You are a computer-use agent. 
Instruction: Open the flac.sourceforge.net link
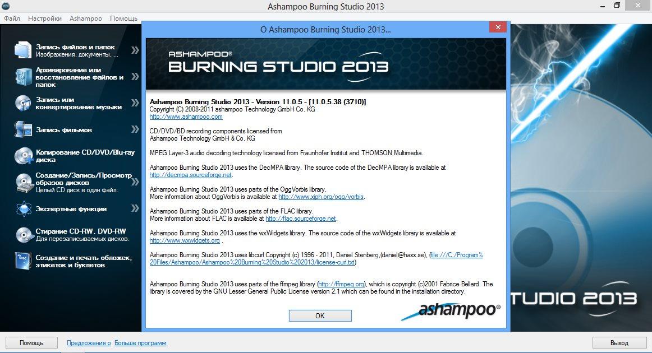301,219
